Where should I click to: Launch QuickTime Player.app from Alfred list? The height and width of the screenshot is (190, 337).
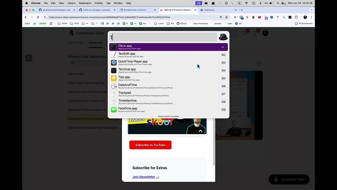pos(168,63)
